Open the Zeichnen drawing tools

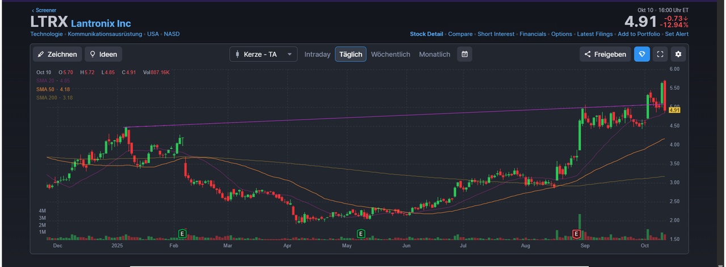point(57,54)
